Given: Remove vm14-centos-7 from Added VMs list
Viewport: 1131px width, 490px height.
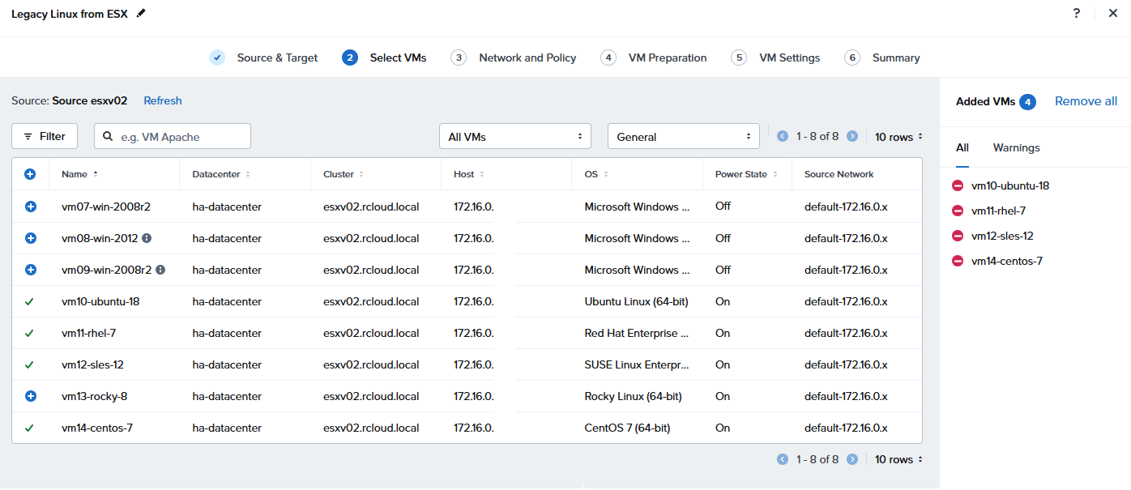Looking at the screenshot, I should [958, 261].
